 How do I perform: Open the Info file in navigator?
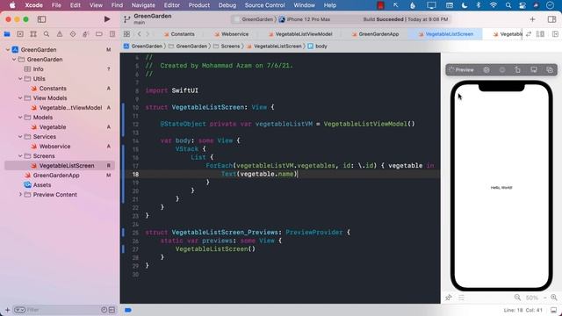coord(38,68)
